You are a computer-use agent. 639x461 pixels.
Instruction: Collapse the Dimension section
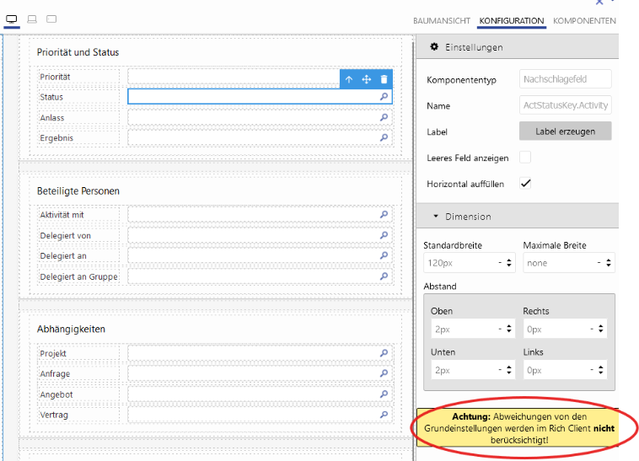point(436,217)
